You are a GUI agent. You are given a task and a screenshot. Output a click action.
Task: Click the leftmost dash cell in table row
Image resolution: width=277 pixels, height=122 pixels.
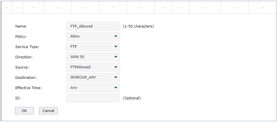pyautogui.click(x=7, y=8)
